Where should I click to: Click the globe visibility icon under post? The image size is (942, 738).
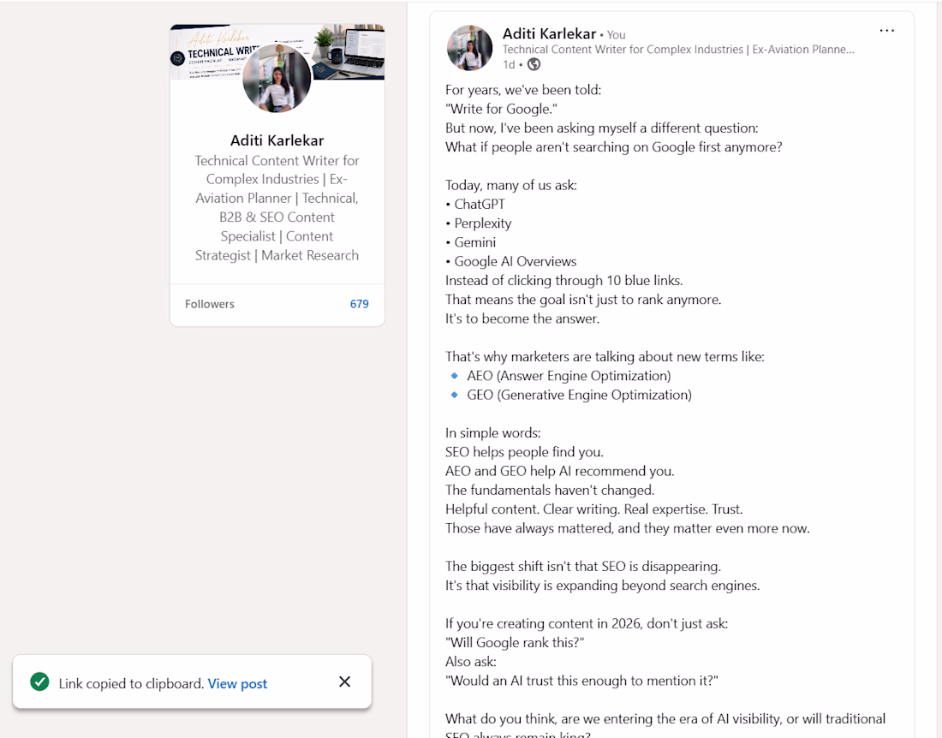click(534, 64)
